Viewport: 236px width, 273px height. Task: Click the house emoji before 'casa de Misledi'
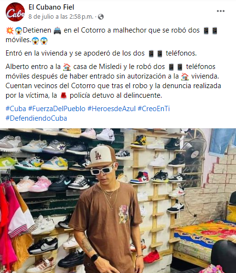click(67, 67)
